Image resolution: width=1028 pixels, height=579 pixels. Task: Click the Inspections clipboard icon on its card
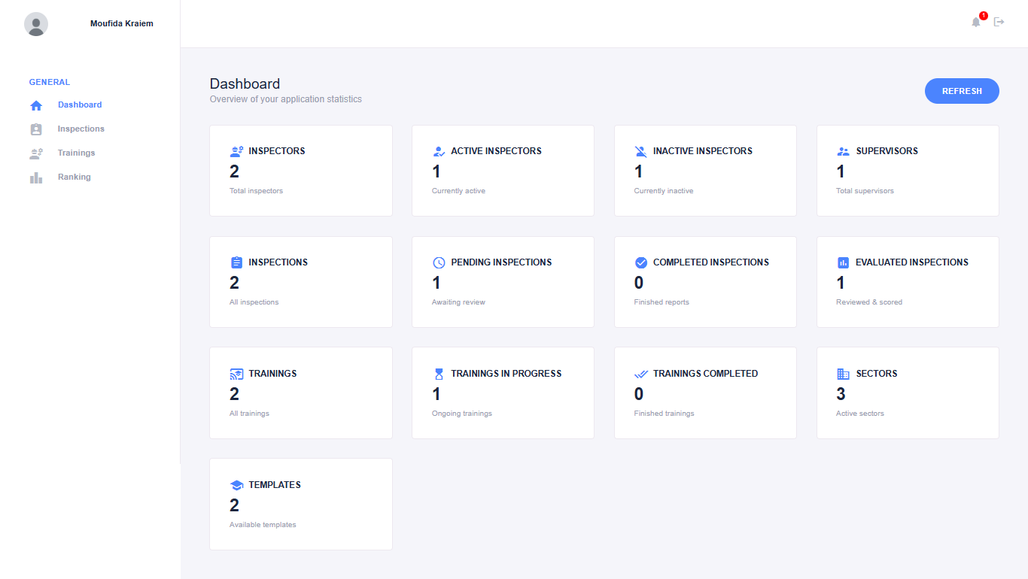[x=237, y=262]
